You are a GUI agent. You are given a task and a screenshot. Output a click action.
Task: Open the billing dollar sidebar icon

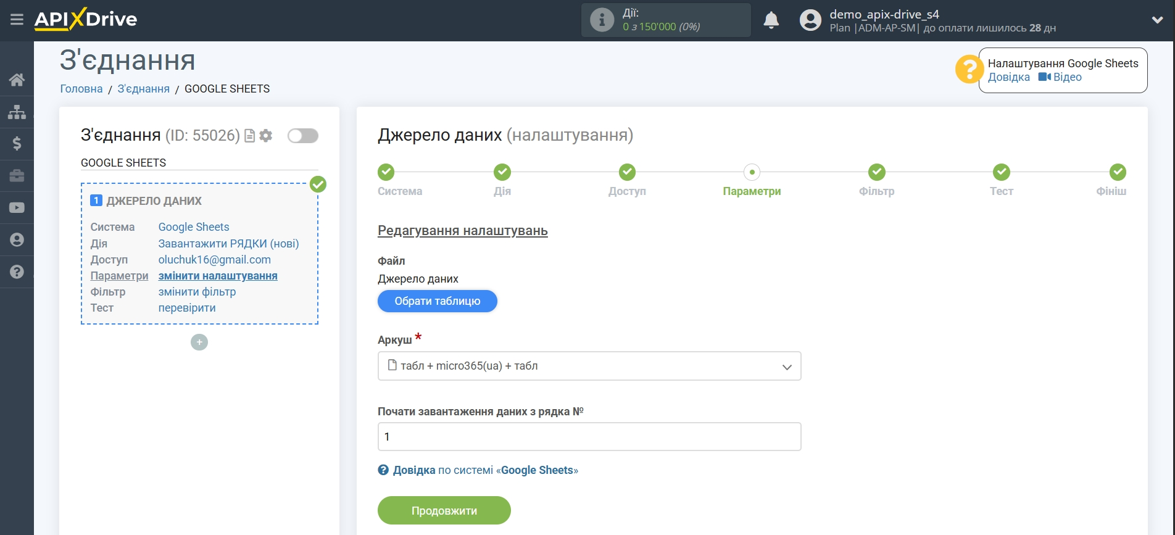[x=17, y=144]
